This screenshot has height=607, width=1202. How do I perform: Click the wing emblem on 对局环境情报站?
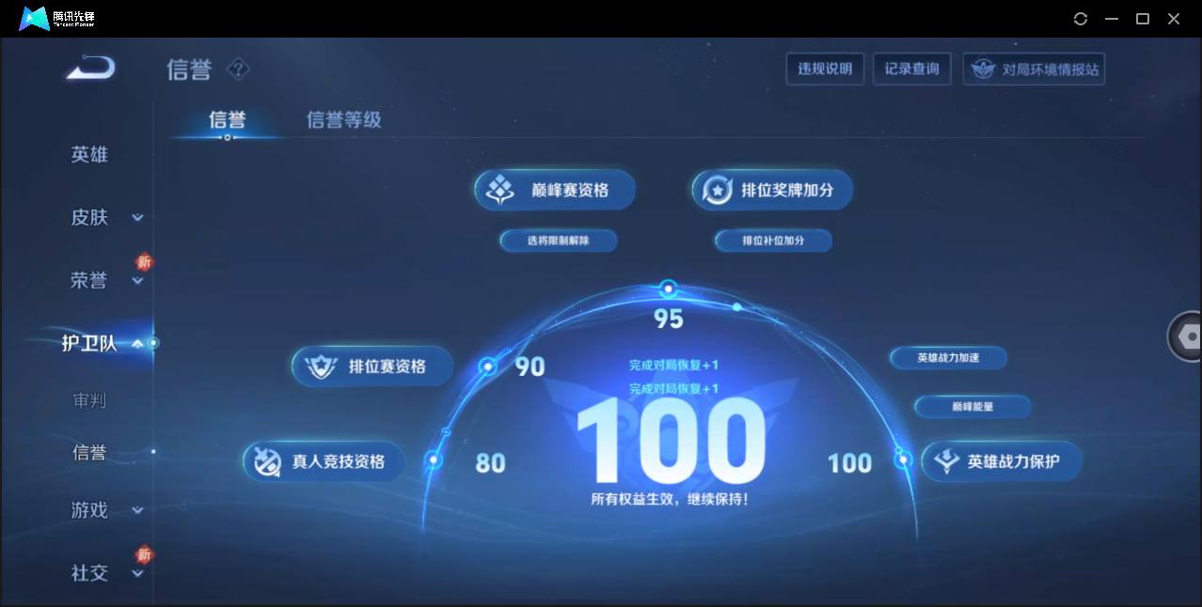pos(984,68)
